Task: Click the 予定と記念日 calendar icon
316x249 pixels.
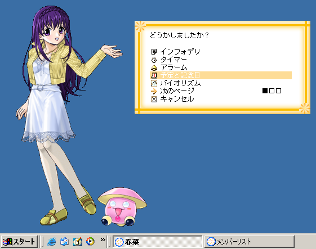Action: point(154,75)
